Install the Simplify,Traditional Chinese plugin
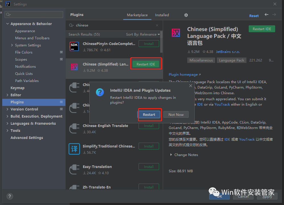 pyautogui.click(x=149, y=146)
